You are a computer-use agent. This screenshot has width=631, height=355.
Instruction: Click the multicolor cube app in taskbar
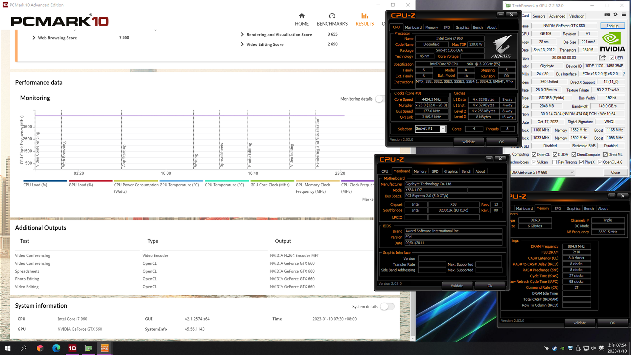(40, 348)
